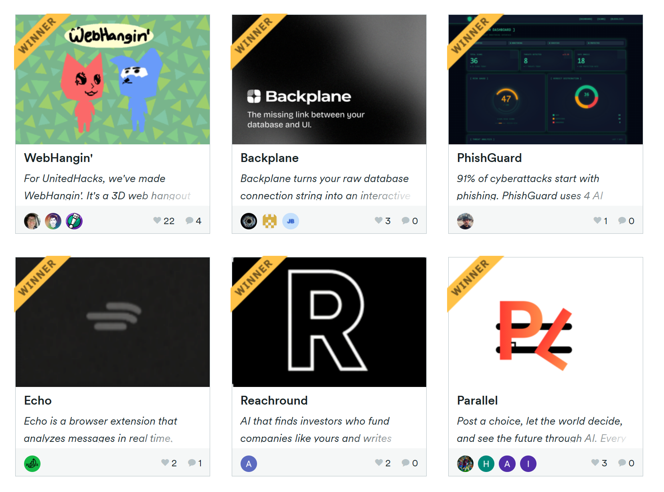The width and height of the screenshot is (664, 492).
Task: Select the JB avatar on Backplane card
Action: click(291, 221)
